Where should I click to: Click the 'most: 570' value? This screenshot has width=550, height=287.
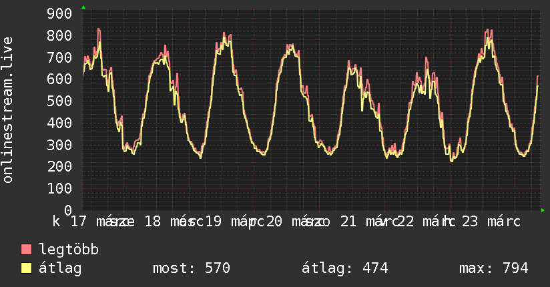coord(192,268)
